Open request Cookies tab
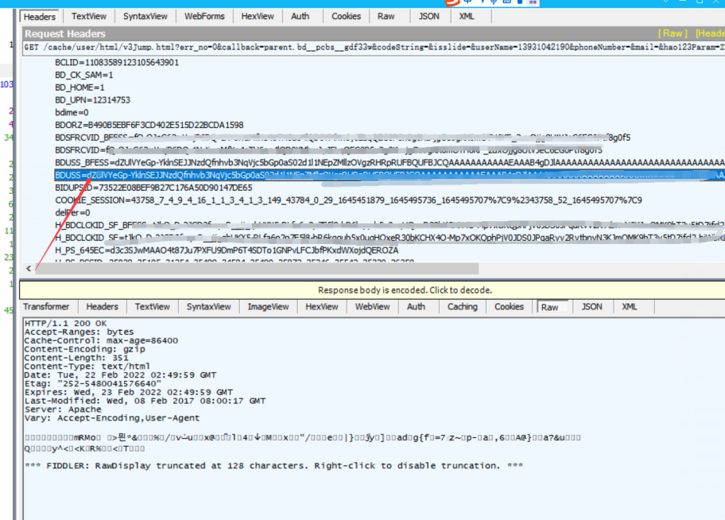 [346, 16]
